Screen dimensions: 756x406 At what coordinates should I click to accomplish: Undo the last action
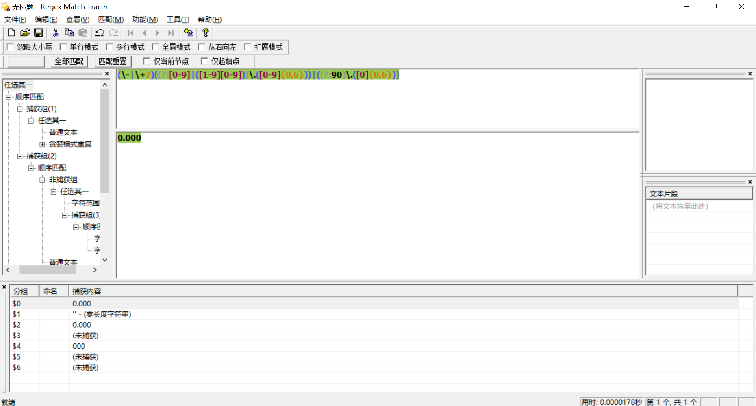tap(100, 33)
